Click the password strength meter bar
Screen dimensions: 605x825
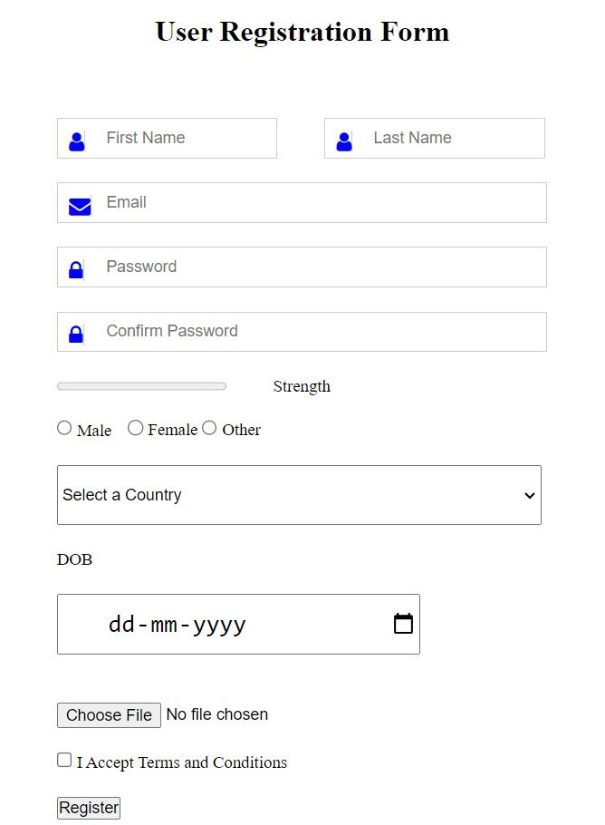(141, 386)
